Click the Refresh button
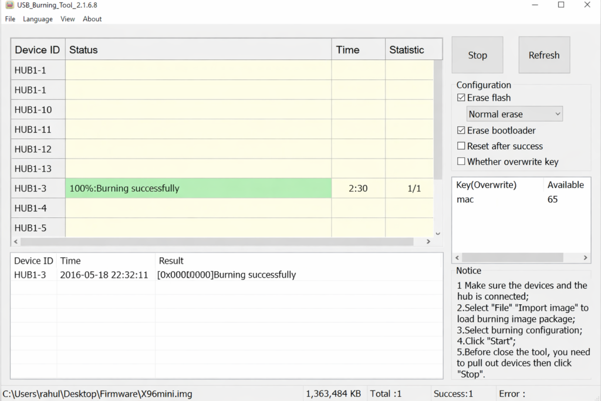The width and height of the screenshot is (601, 401). click(544, 55)
